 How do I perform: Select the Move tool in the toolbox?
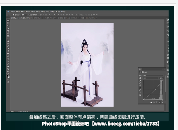pyautogui.click(x=8, y=21)
